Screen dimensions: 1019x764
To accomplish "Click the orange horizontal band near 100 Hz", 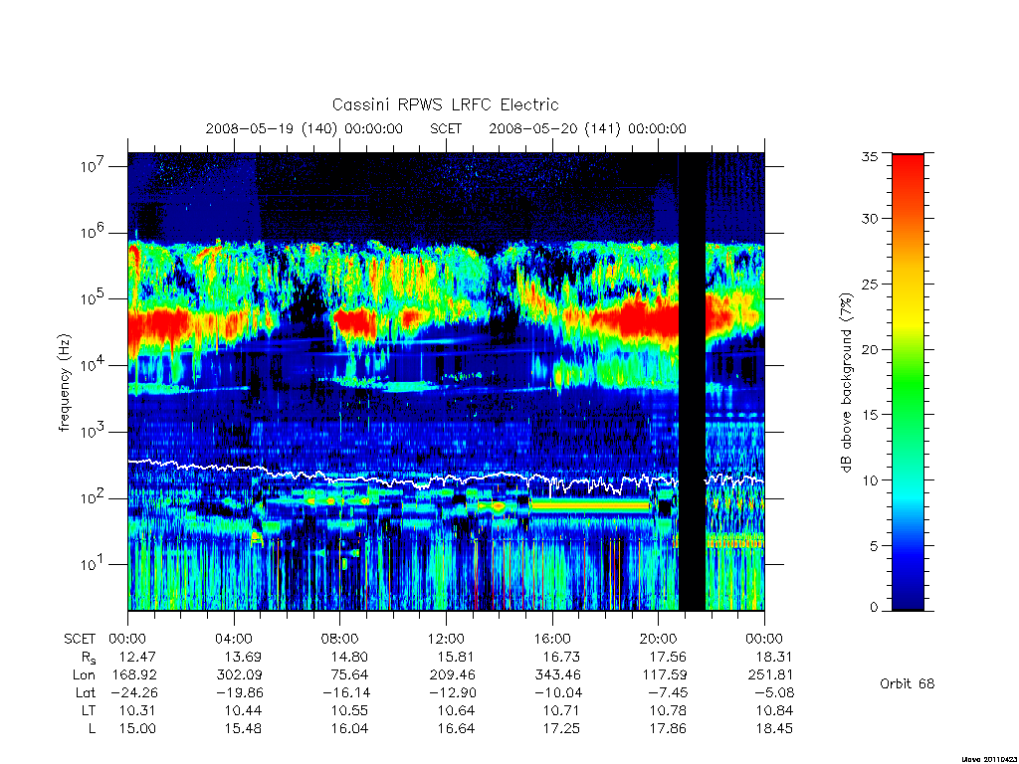I will [x=590, y=504].
